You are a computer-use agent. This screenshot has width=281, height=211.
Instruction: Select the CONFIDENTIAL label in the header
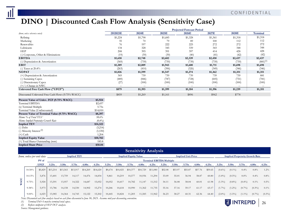tap(251, 13)
